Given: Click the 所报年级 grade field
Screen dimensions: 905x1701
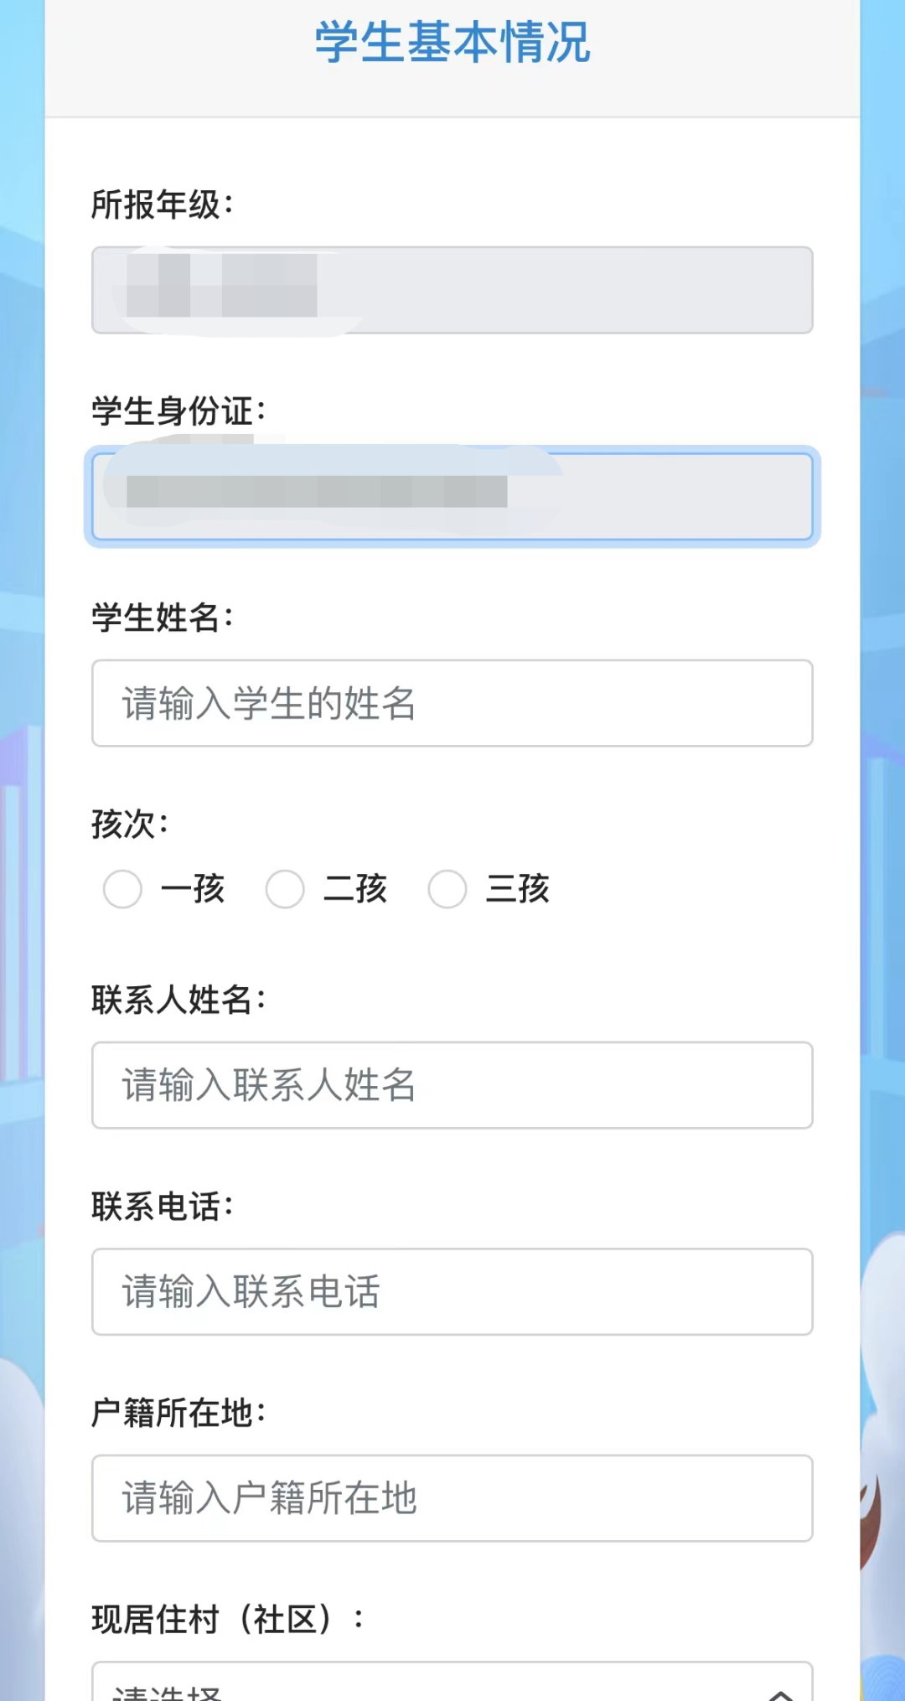Looking at the screenshot, I should click(x=452, y=290).
